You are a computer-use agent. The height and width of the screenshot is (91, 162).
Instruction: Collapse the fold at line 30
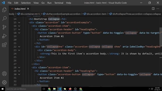tap(19, 74)
